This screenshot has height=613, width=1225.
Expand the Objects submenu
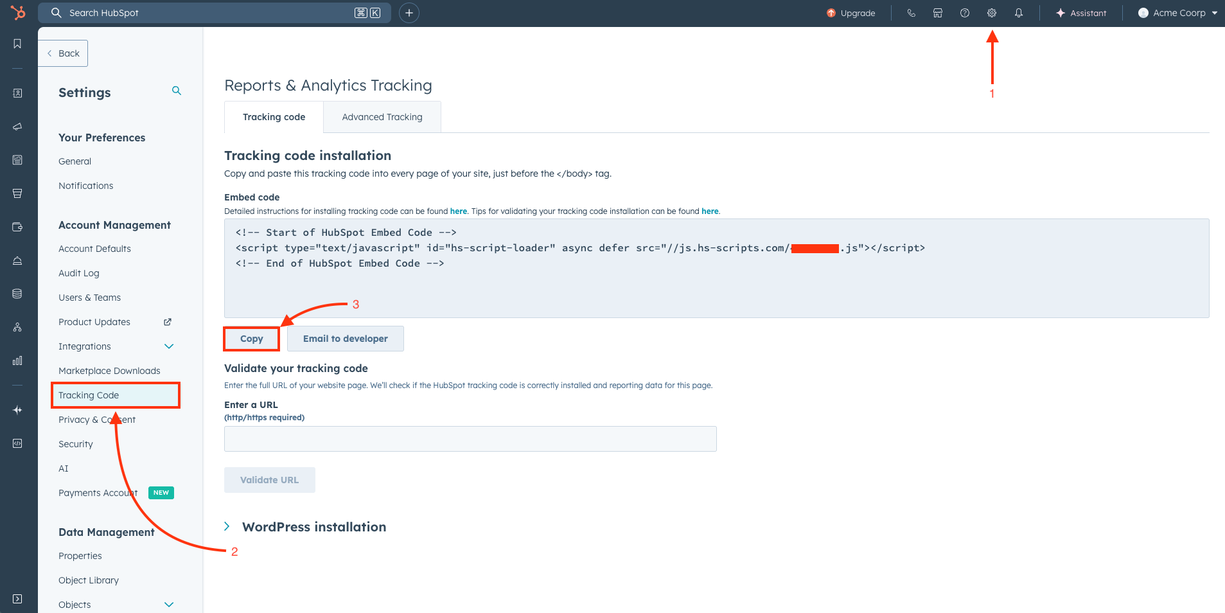[x=169, y=605]
